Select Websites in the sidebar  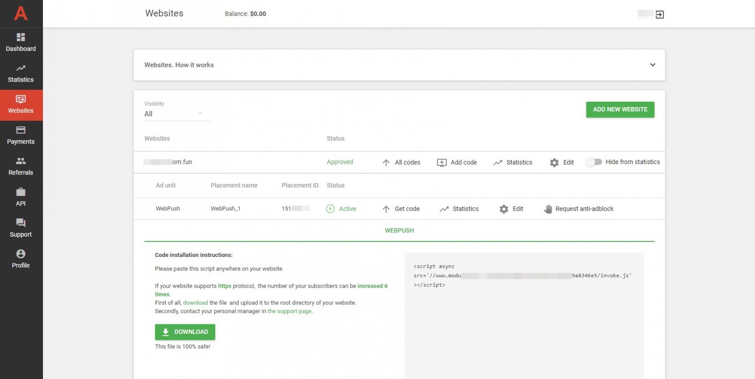(21, 105)
